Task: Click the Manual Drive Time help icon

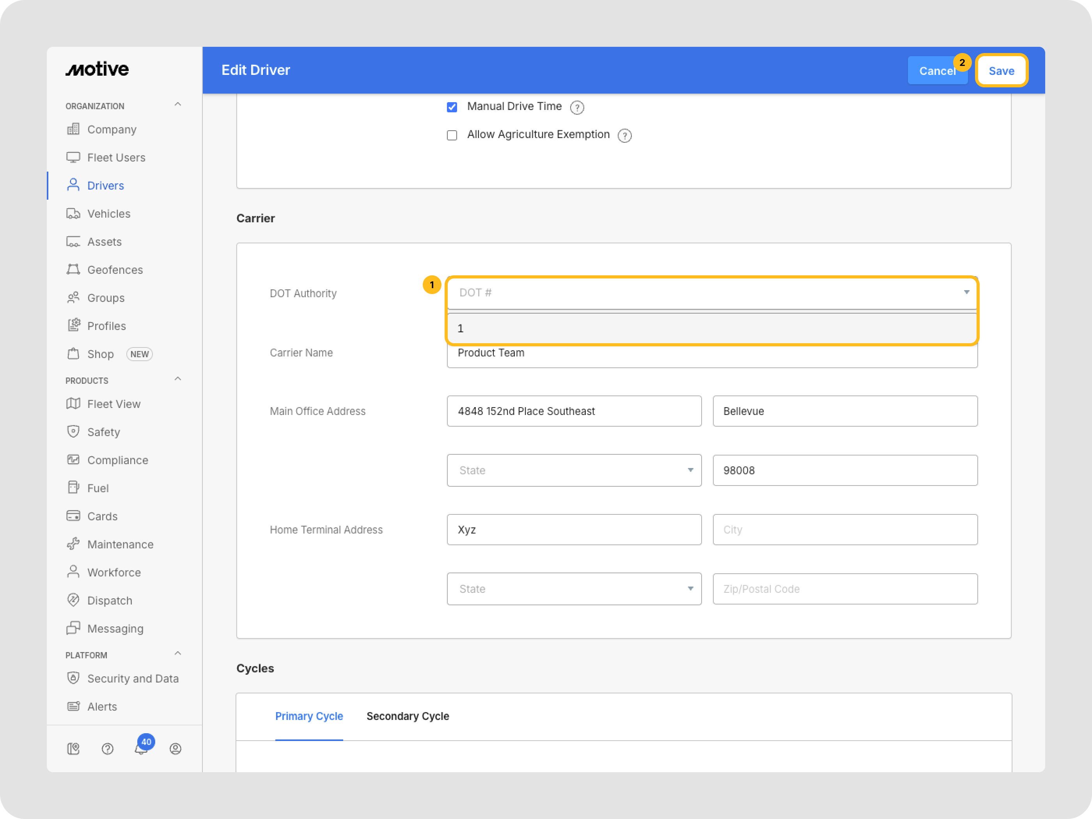Action: pos(576,107)
